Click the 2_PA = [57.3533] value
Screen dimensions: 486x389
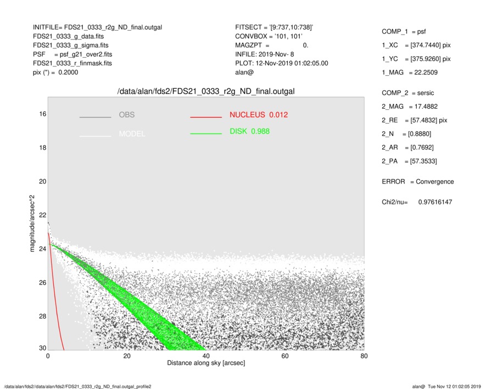[410, 162]
